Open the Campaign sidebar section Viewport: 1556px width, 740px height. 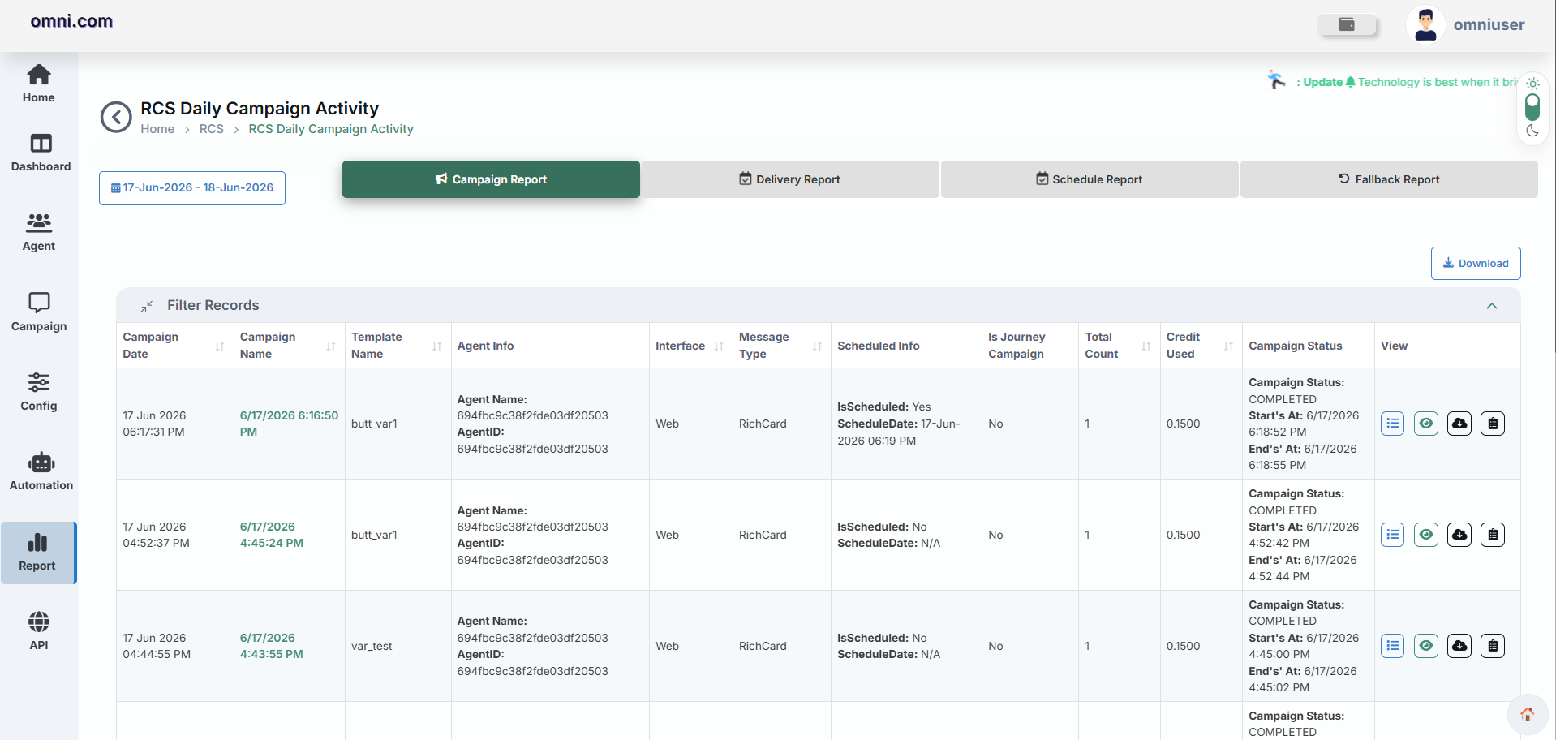pos(39,313)
